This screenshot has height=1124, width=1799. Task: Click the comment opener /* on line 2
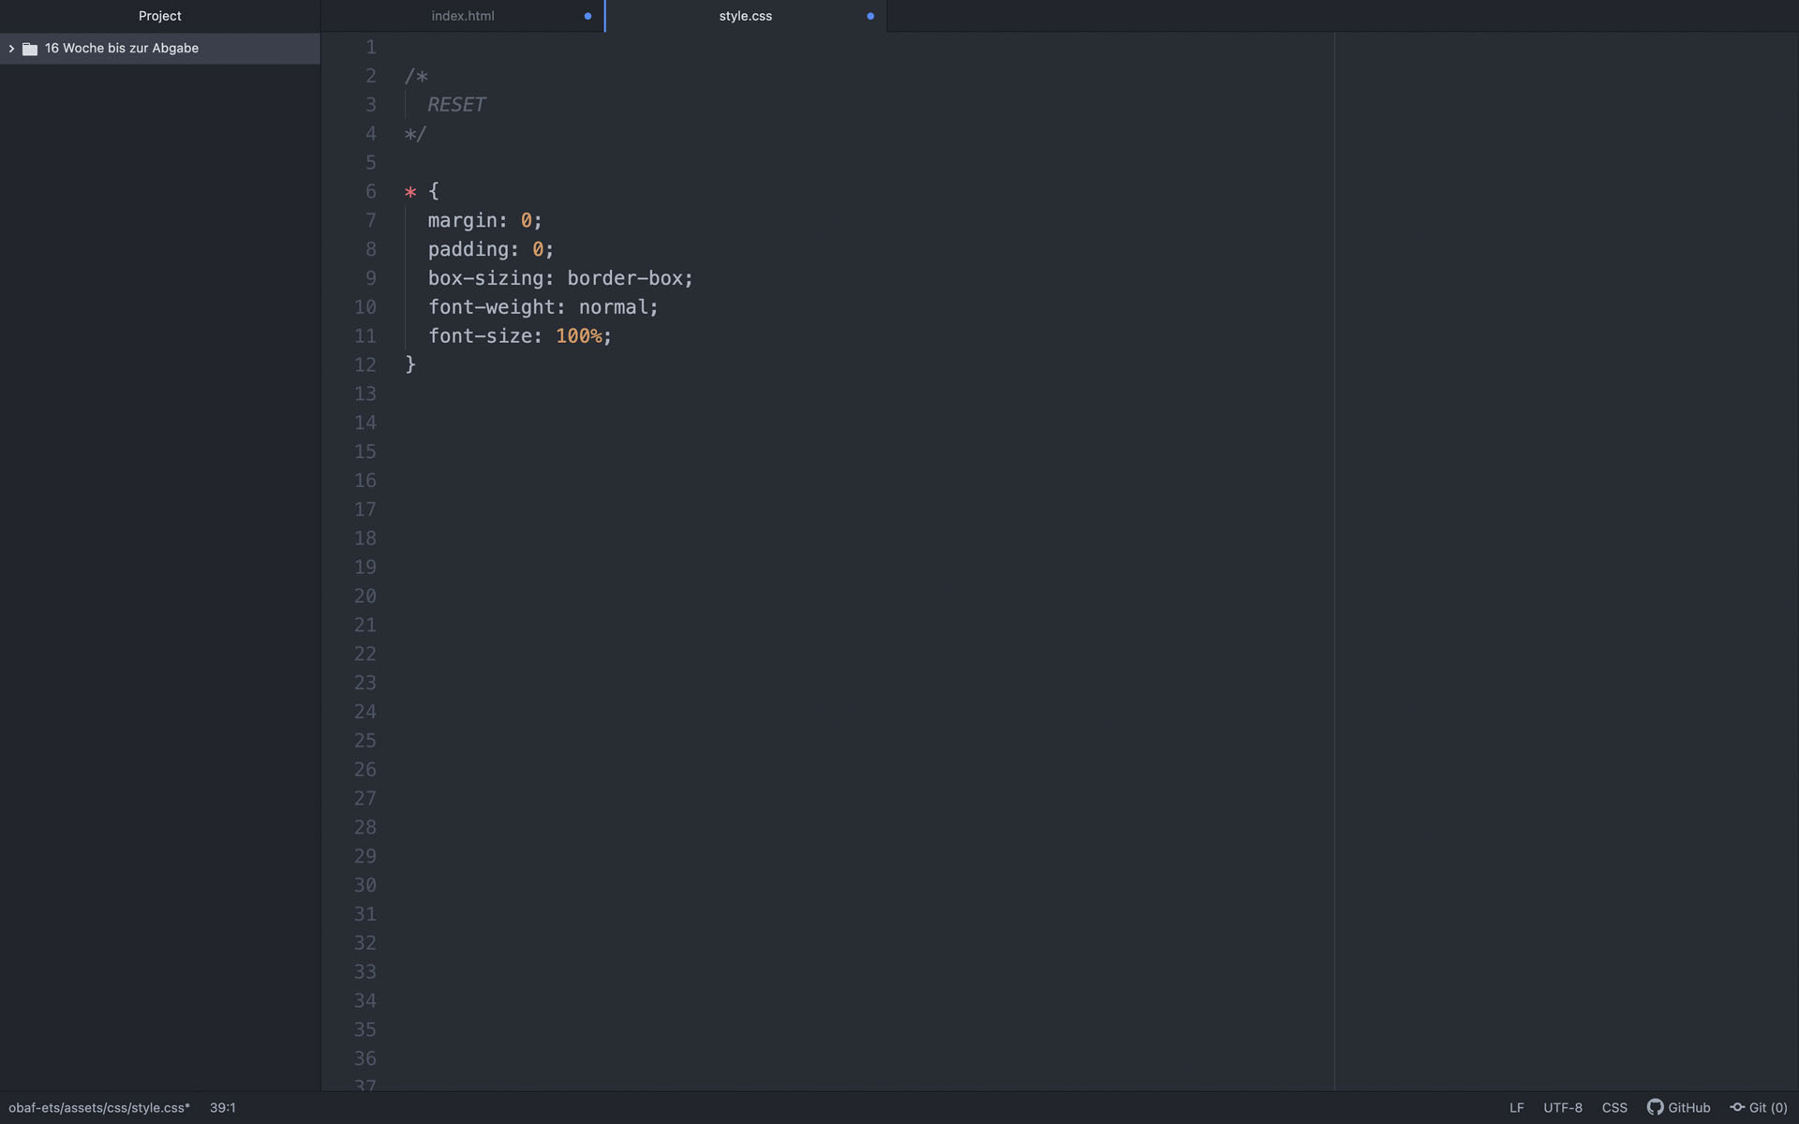click(416, 77)
